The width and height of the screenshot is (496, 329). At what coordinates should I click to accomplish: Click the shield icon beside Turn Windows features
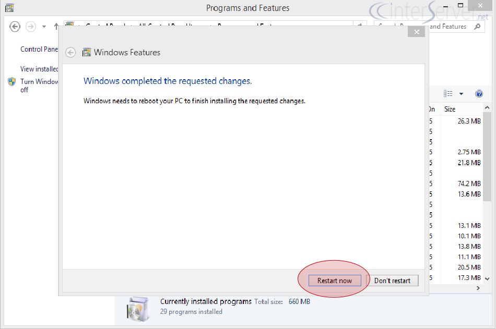pyautogui.click(x=11, y=82)
